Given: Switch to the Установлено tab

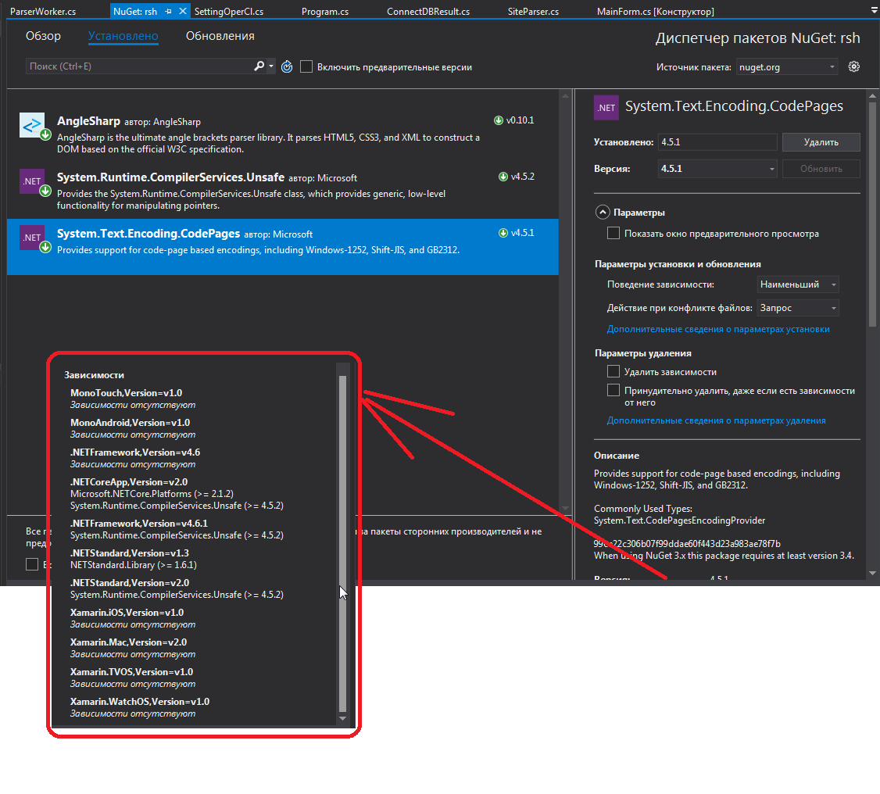Looking at the screenshot, I should 123,36.
